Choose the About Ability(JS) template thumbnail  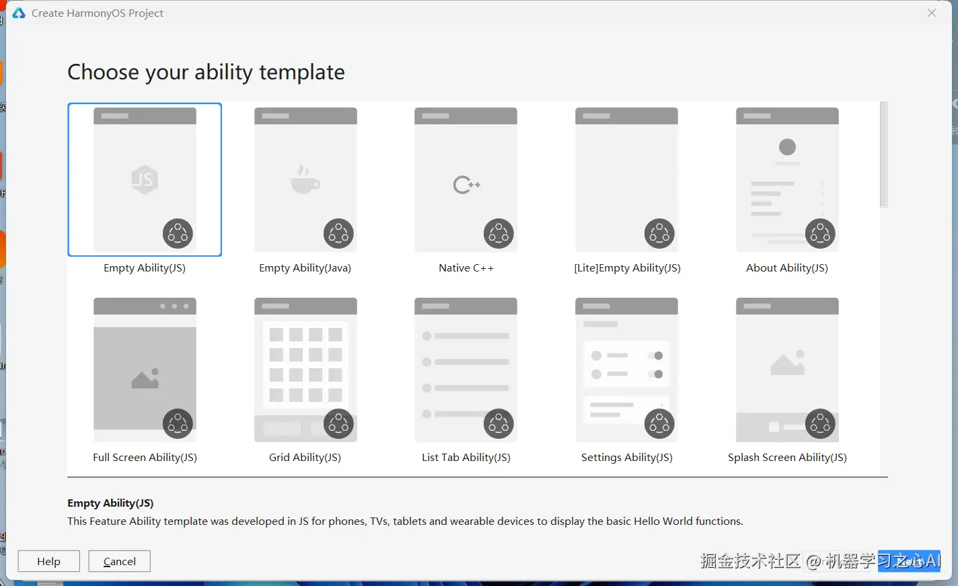[787, 179]
